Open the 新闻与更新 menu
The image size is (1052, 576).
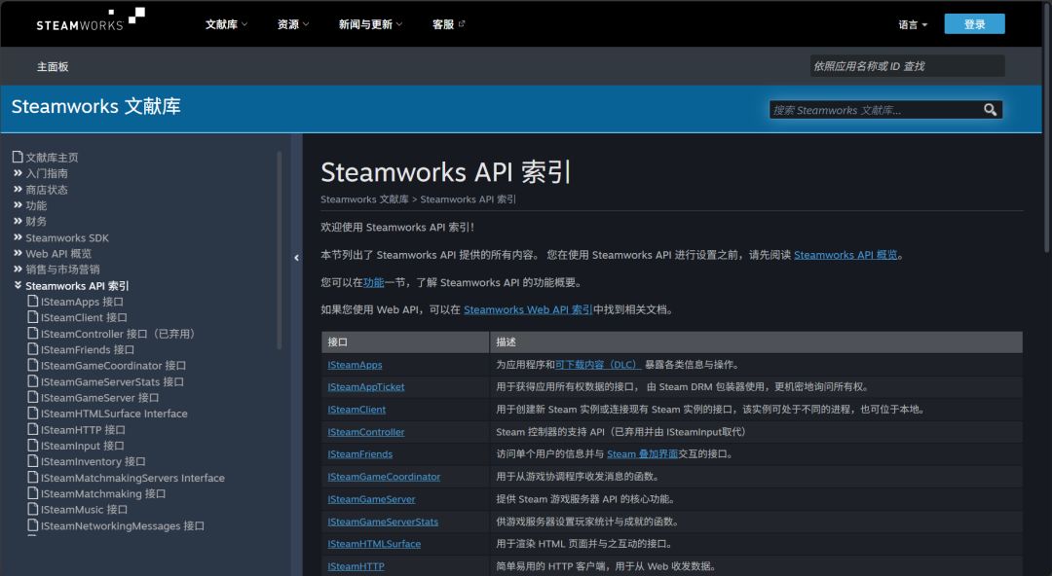click(370, 24)
